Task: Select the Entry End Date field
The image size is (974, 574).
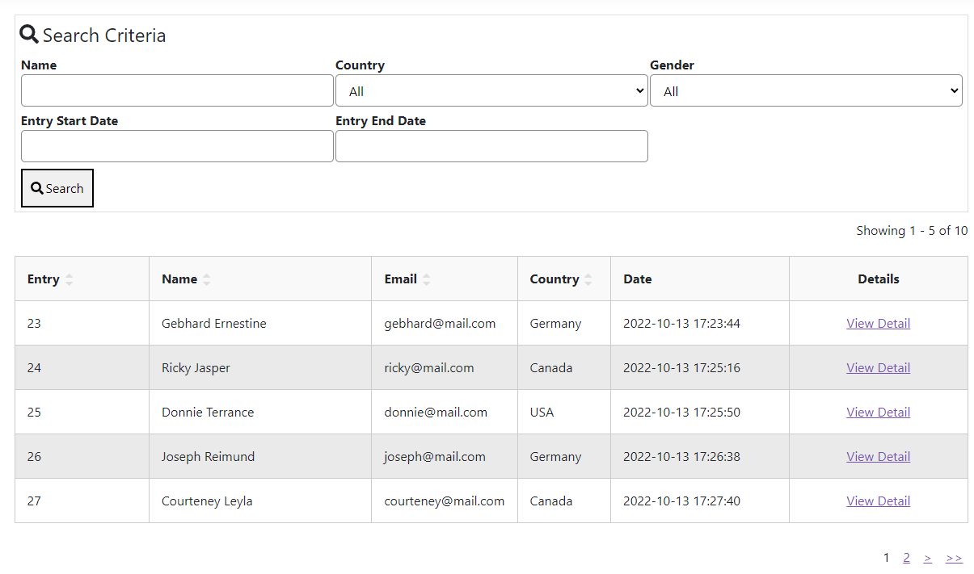Action: click(x=491, y=146)
